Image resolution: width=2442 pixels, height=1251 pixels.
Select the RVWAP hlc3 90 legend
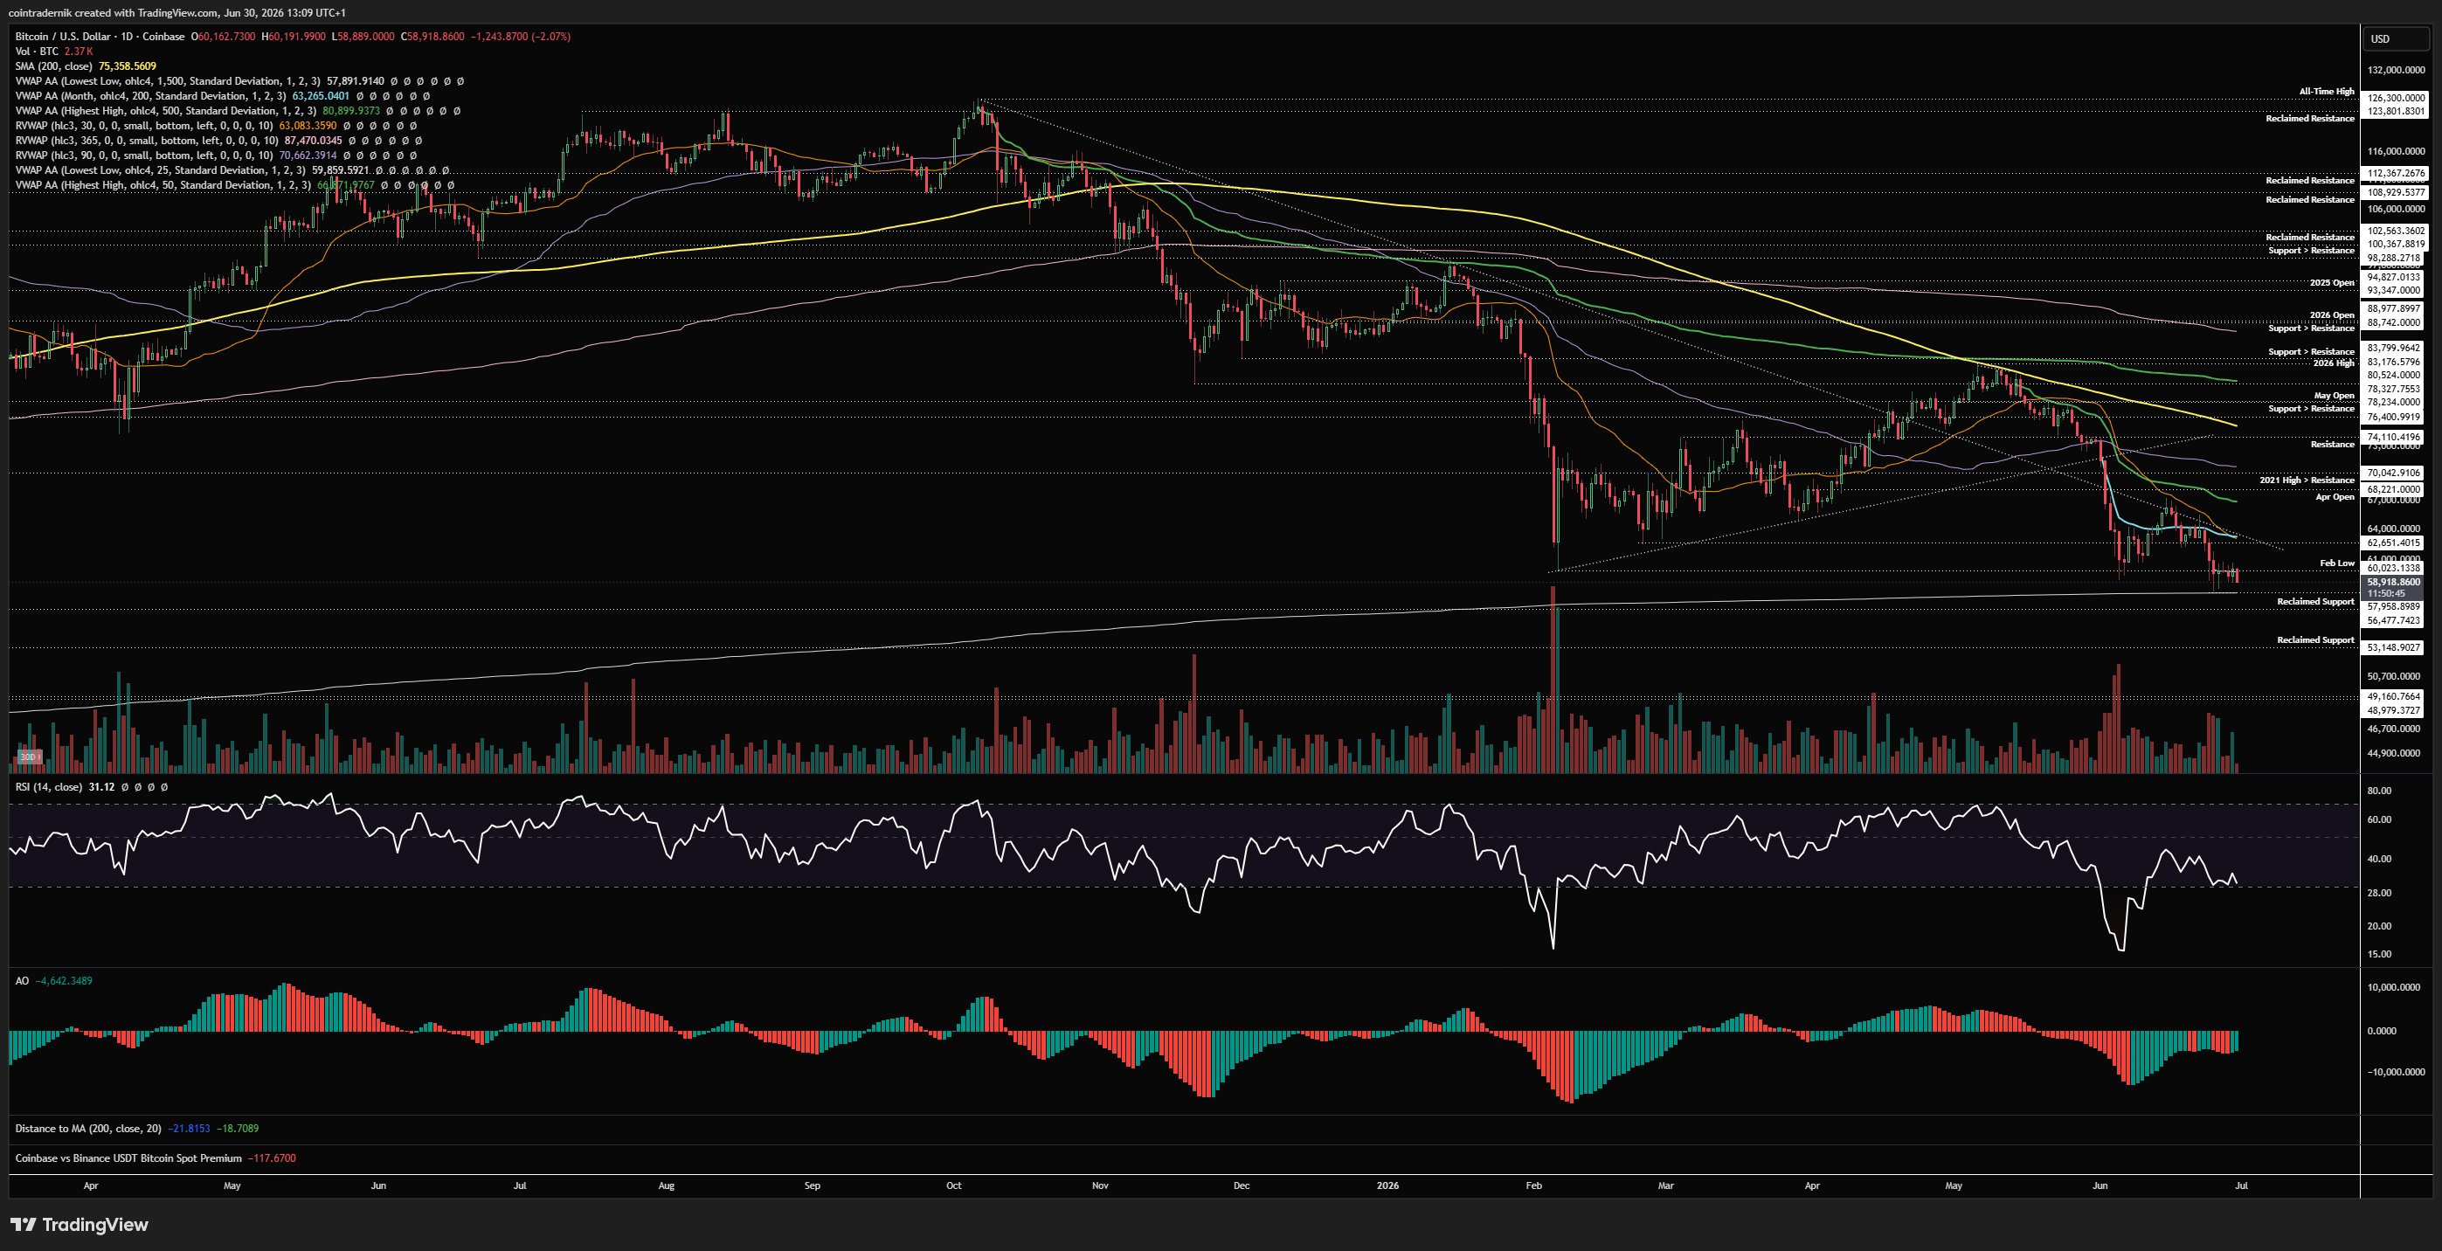(144, 155)
